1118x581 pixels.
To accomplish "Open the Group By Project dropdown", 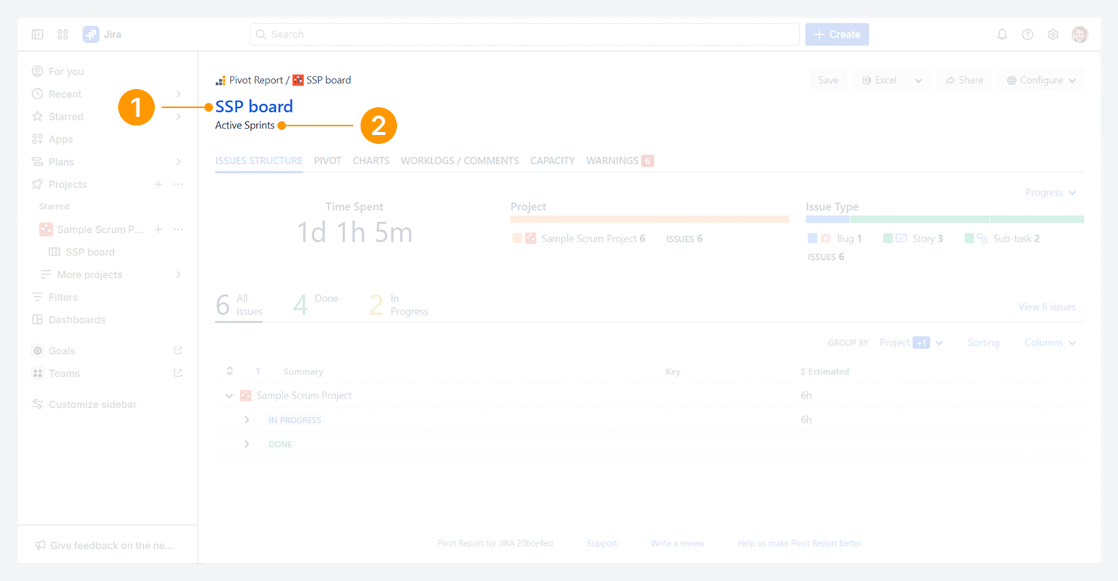I will click(911, 343).
